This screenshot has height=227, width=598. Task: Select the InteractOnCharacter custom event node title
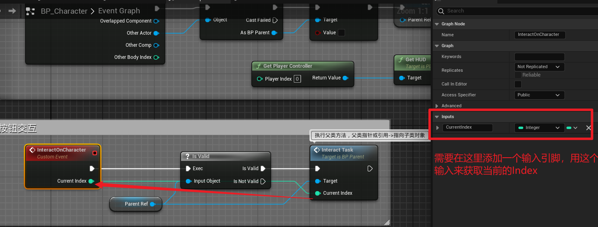(61, 150)
